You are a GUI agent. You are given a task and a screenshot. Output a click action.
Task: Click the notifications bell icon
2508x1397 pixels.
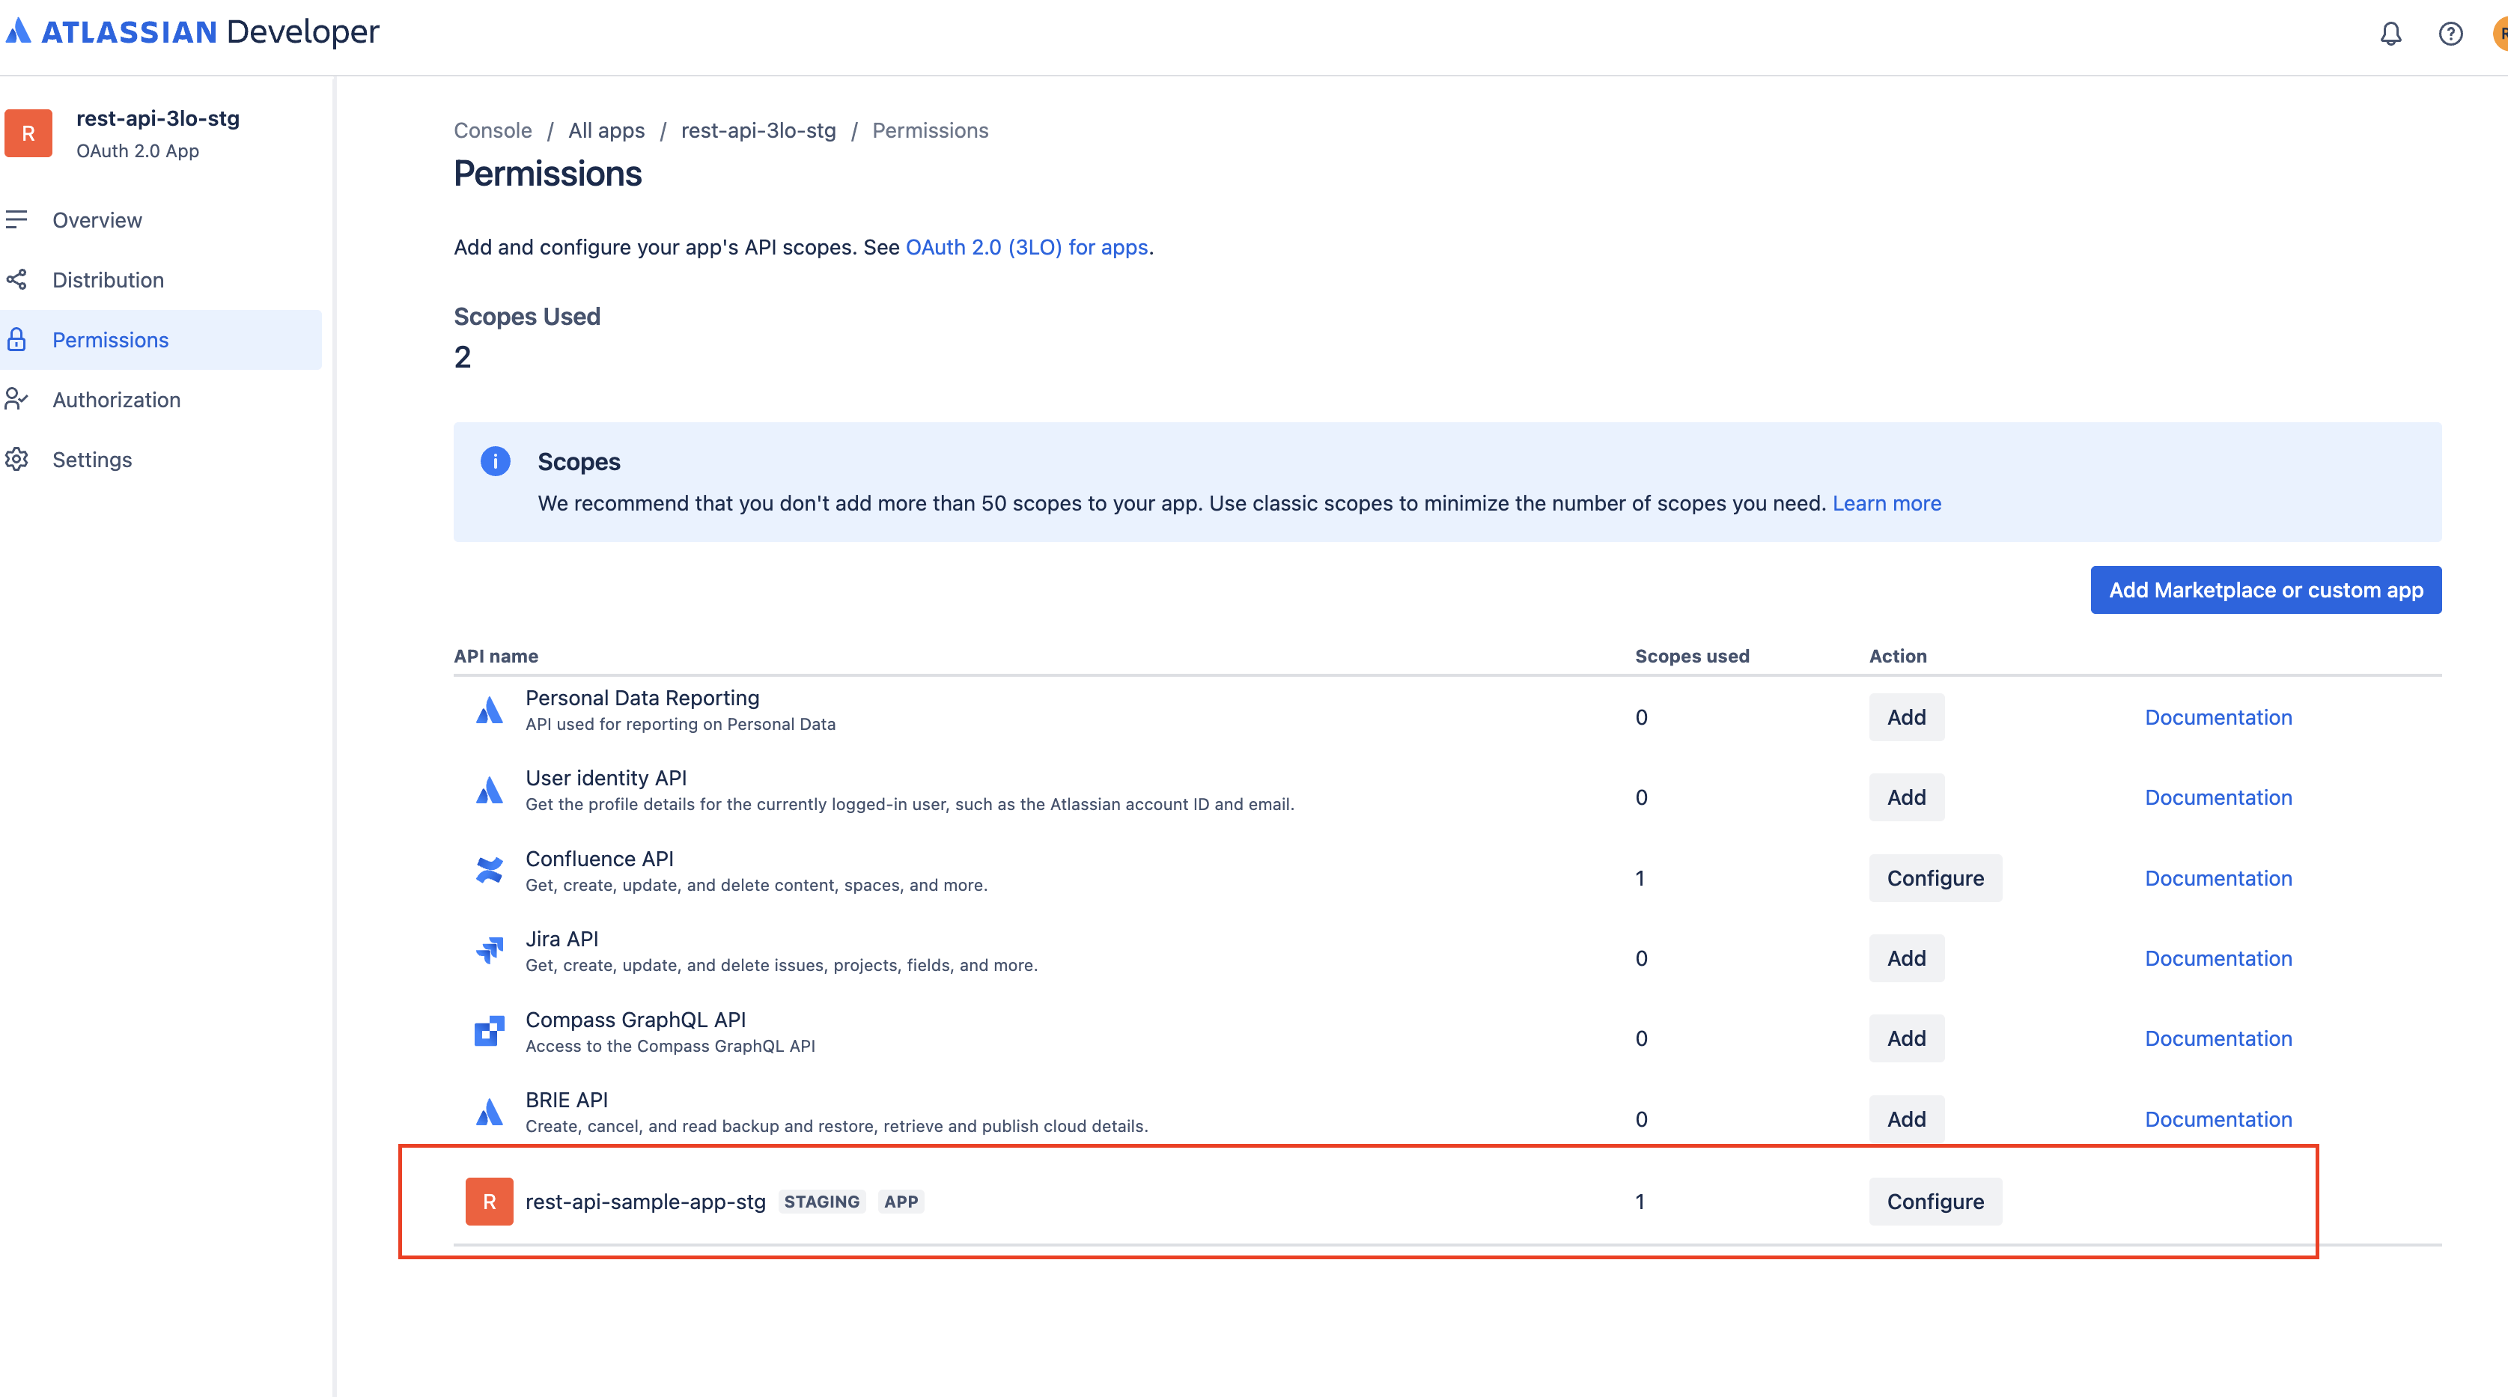pyautogui.click(x=2390, y=34)
